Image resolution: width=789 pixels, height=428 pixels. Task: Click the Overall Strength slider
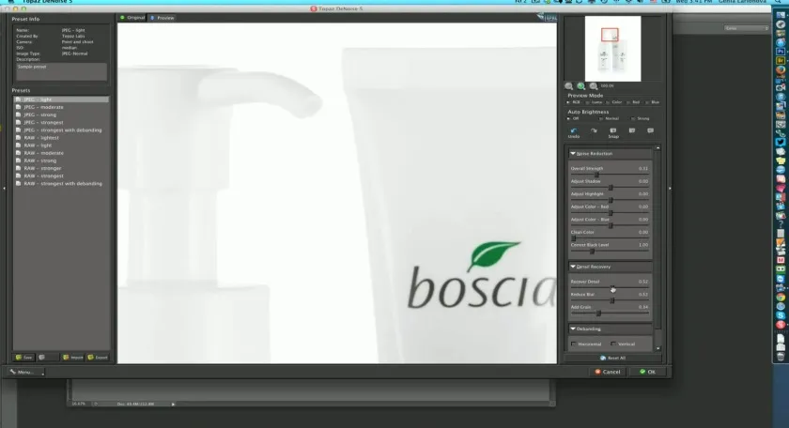[x=597, y=175]
